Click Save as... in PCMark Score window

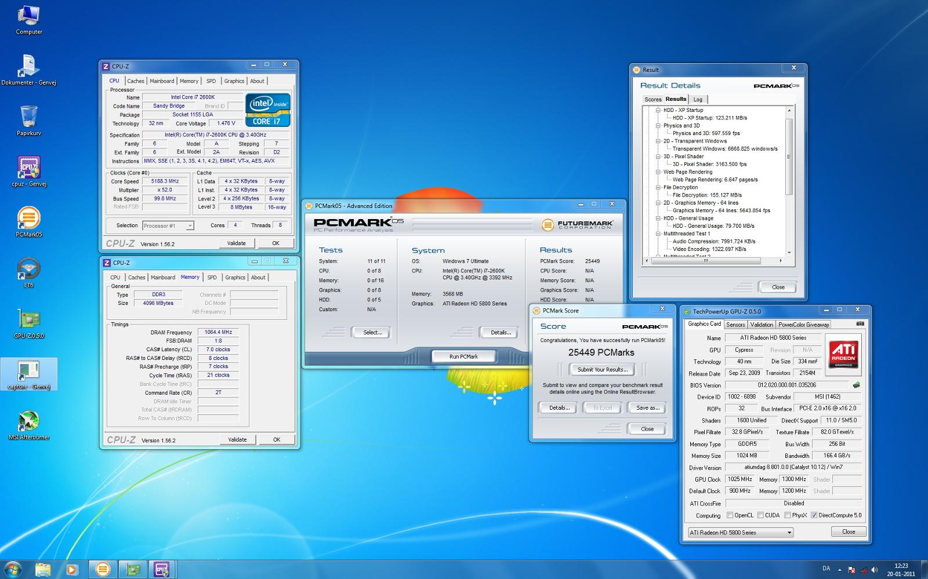pyautogui.click(x=647, y=408)
